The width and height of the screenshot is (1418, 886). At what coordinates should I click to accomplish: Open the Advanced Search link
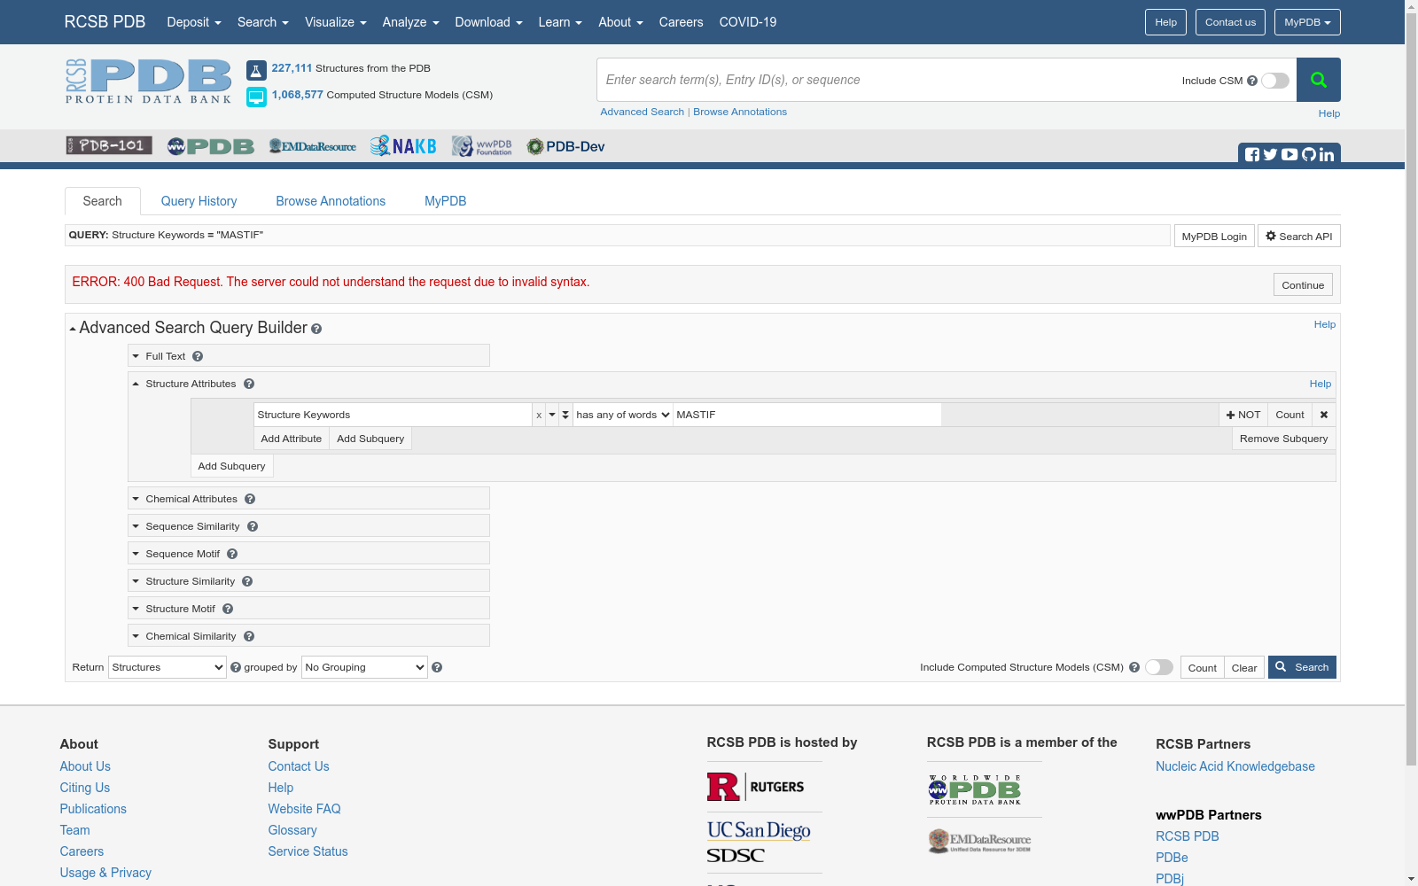coord(643,112)
